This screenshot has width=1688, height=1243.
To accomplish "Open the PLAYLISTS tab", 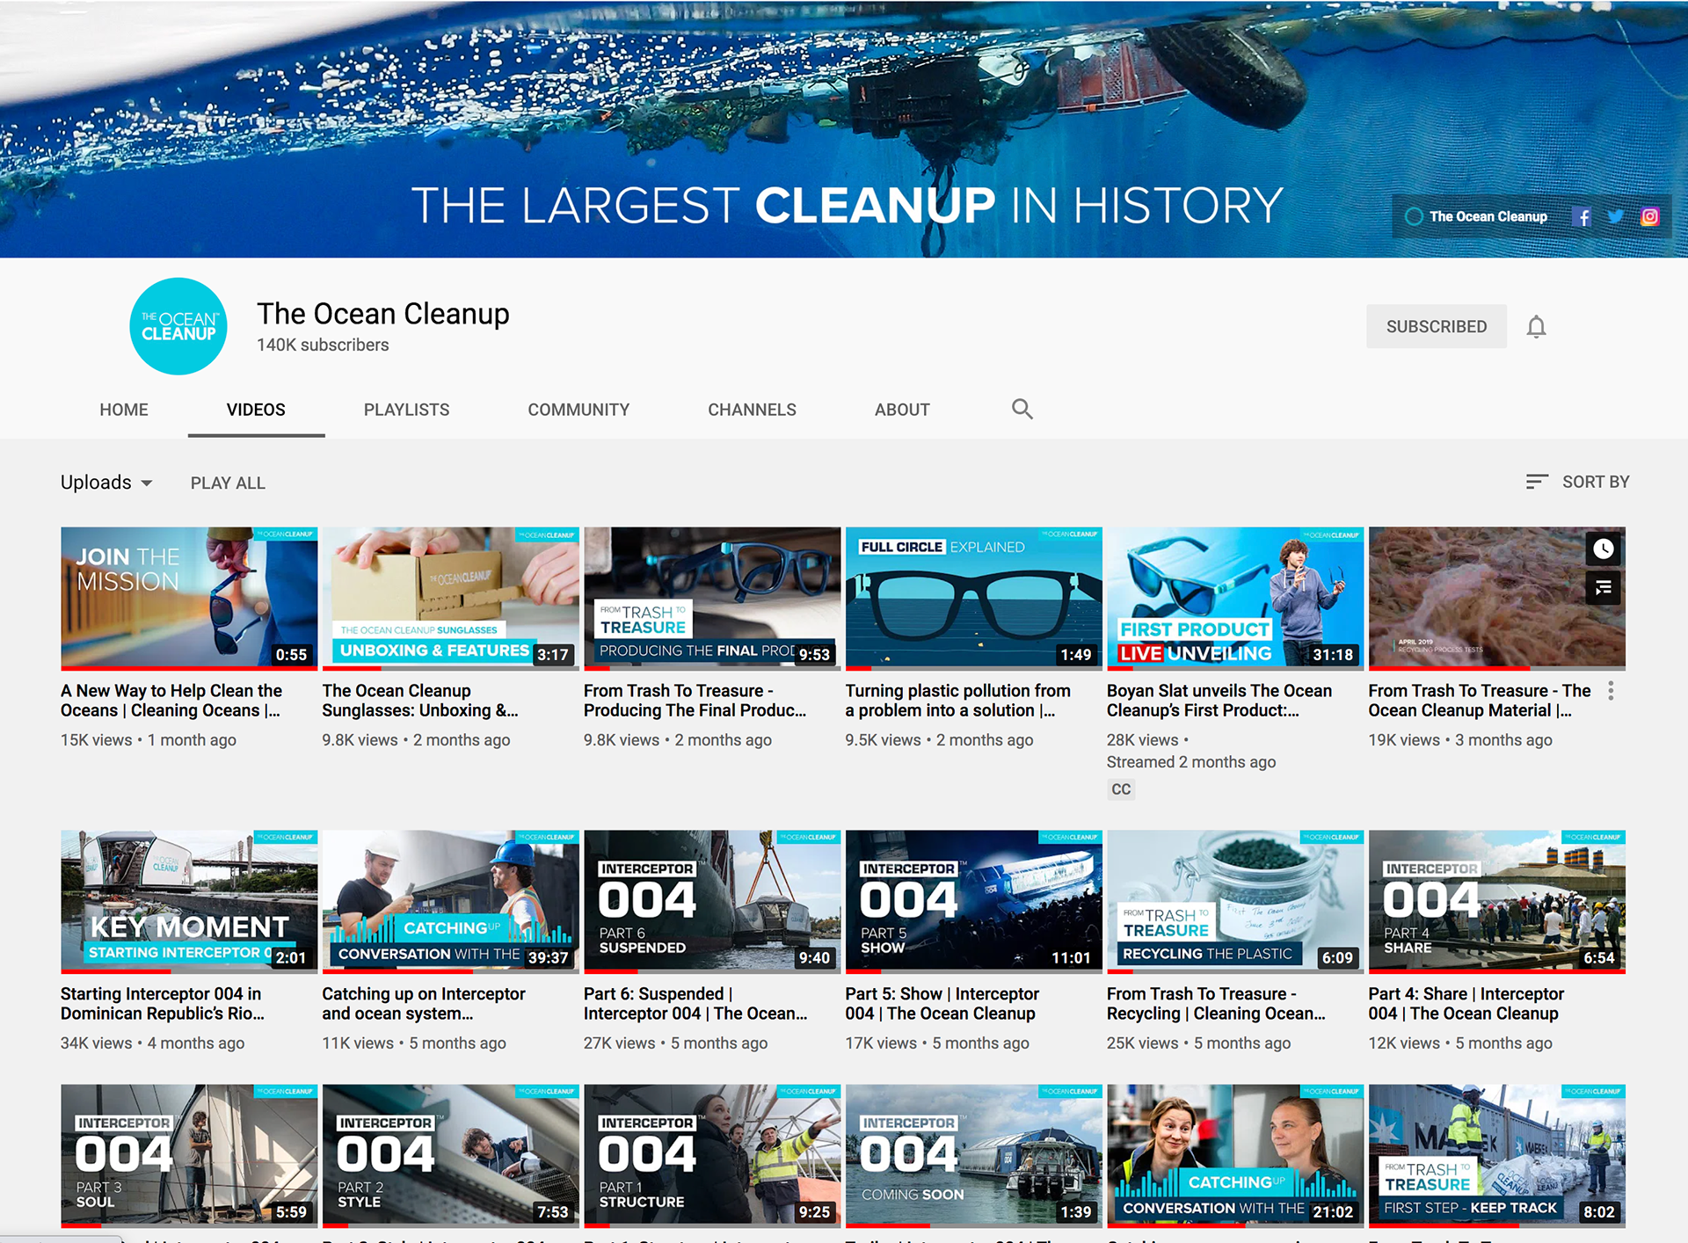I will tap(406, 410).
